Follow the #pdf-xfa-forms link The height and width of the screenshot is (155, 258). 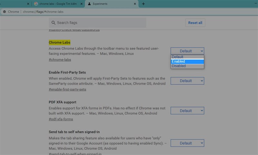pos(61,119)
